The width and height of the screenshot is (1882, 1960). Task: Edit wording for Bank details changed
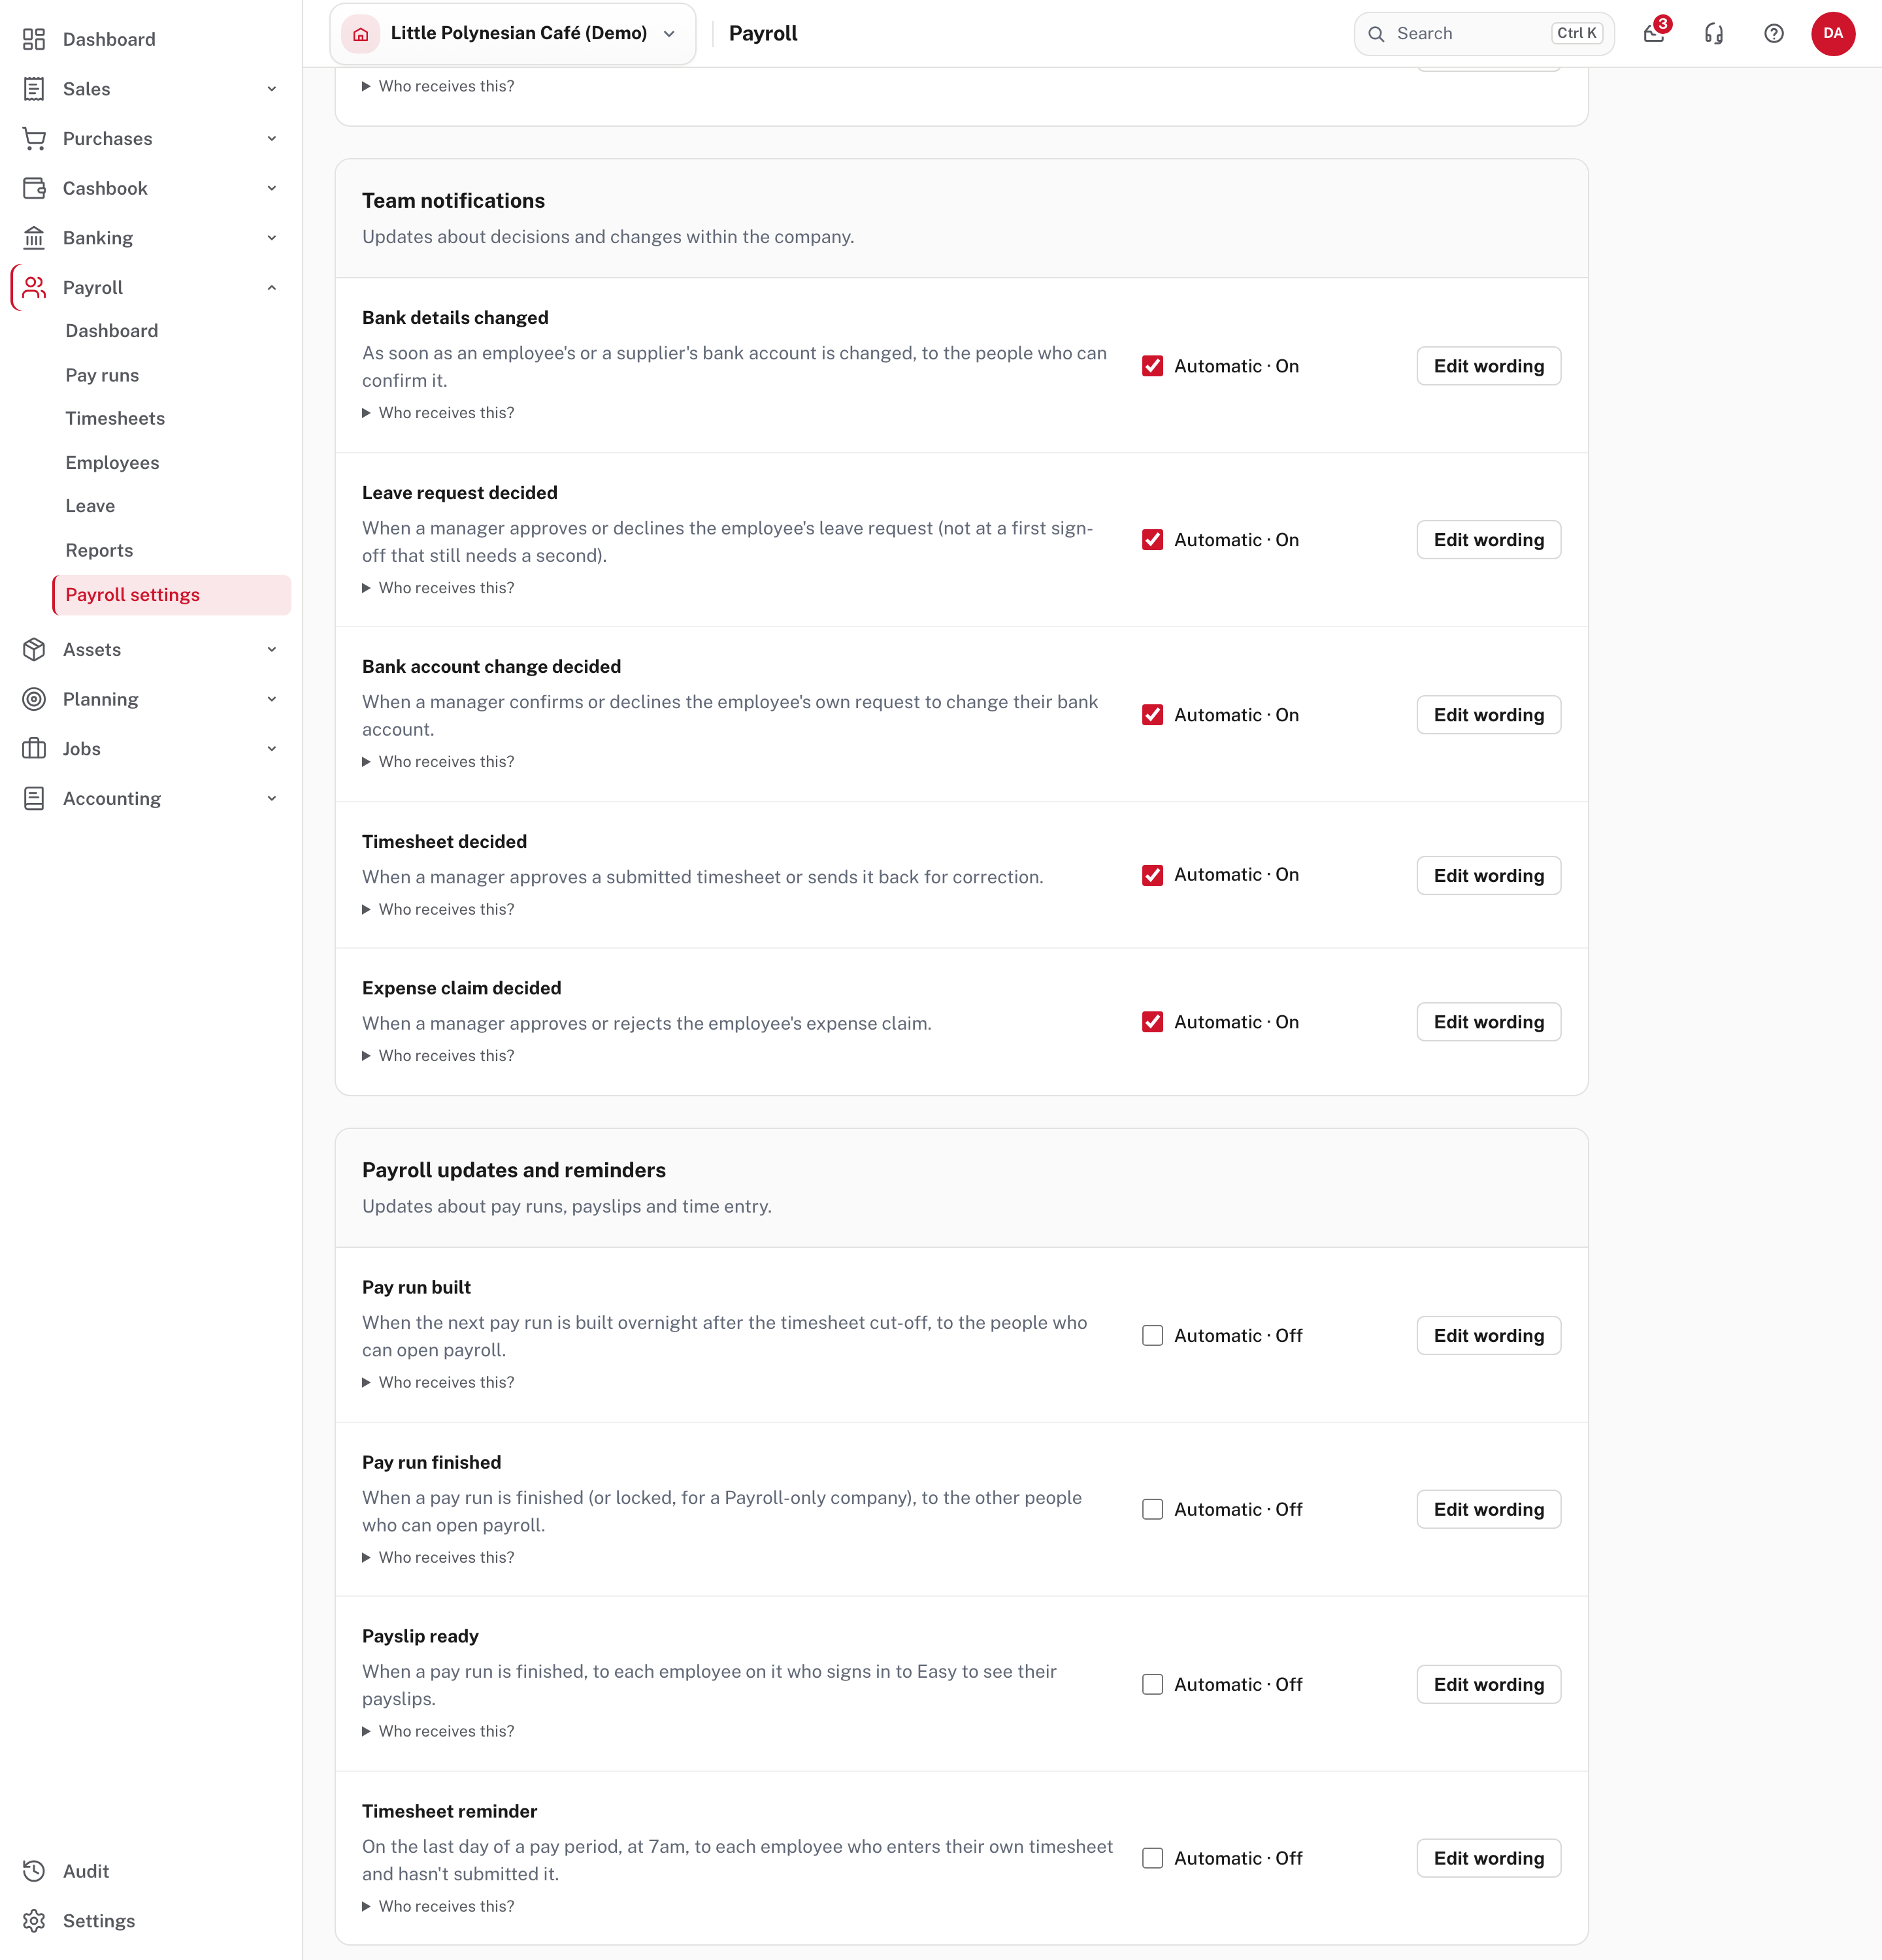pos(1488,366)
